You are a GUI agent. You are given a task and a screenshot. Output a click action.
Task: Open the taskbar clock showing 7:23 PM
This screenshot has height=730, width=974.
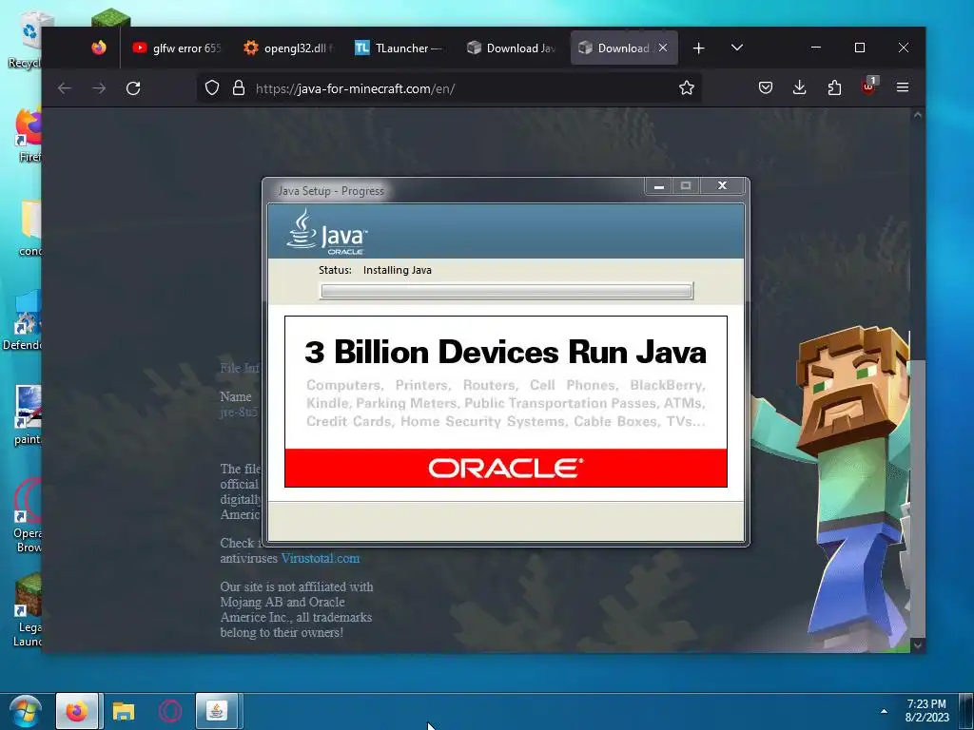coord(926,711)
